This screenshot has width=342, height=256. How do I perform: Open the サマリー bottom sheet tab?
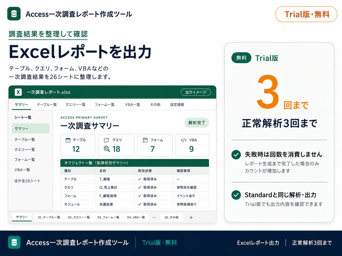[x=22, y=217]
